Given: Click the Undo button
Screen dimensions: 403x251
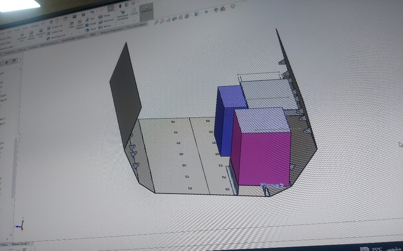Looking at the screenshot, I should point(92,12).
